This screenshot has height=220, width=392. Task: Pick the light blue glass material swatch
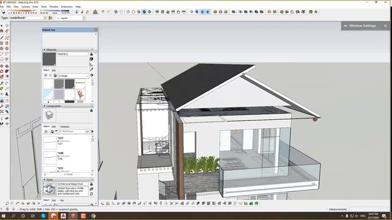(x=48, y=95)
